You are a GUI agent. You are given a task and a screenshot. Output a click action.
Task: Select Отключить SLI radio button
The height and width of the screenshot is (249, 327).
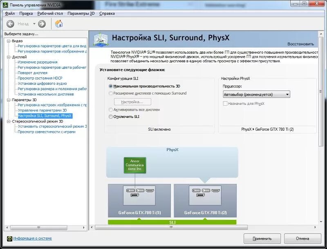[x=111, y=117]
